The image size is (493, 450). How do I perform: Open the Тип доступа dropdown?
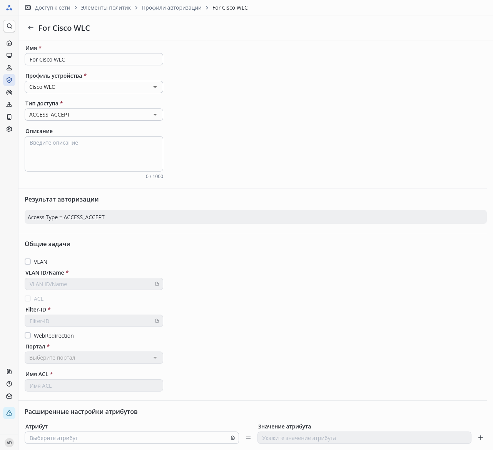[94, 115]
